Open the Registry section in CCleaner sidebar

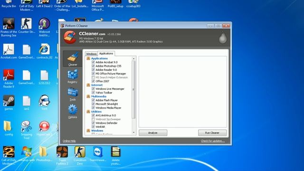pyautogui.click(x=73, y=76)
